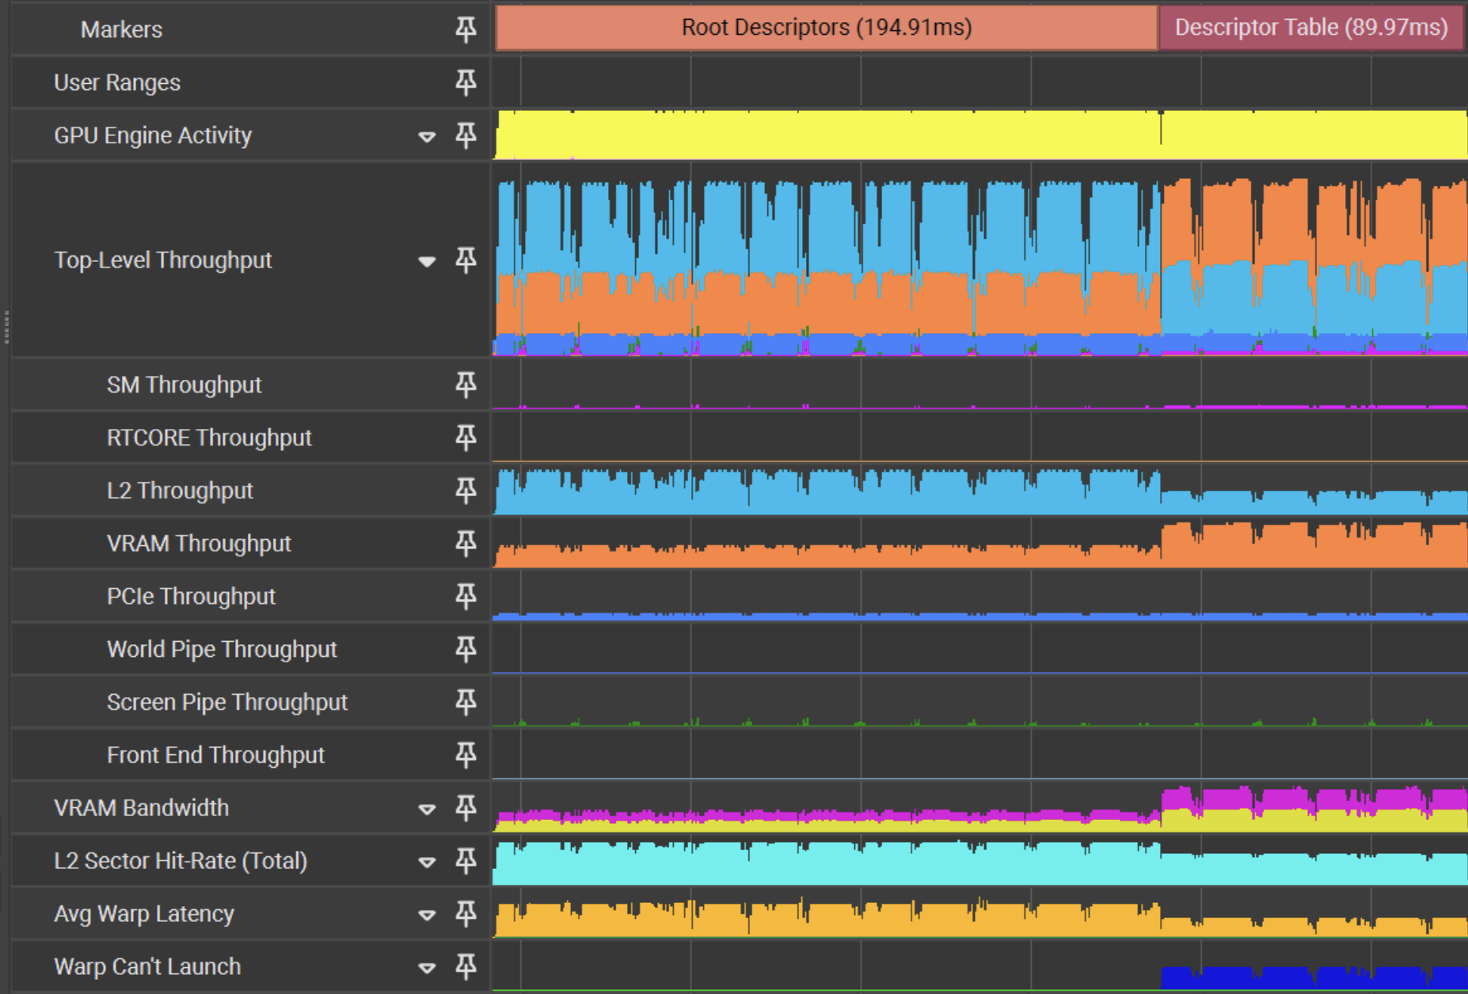
Task: Click the cyan L2 Sector Hit-Rate graph
Action: (980, 864)
